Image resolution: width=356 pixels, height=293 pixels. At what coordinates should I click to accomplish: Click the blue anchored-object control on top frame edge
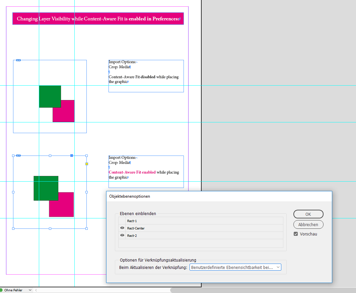pyautogui.click(x=72, y=156)
